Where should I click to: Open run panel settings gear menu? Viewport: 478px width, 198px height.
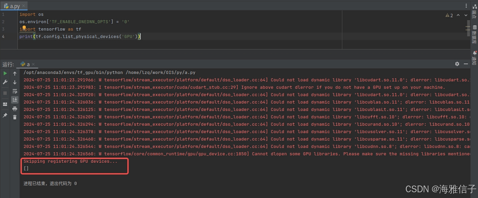pyautogui.click(x=457, y=64)
